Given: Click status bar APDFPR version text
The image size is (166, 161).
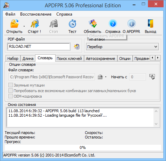Looking at the screenshot, I should tap(49, 155).
